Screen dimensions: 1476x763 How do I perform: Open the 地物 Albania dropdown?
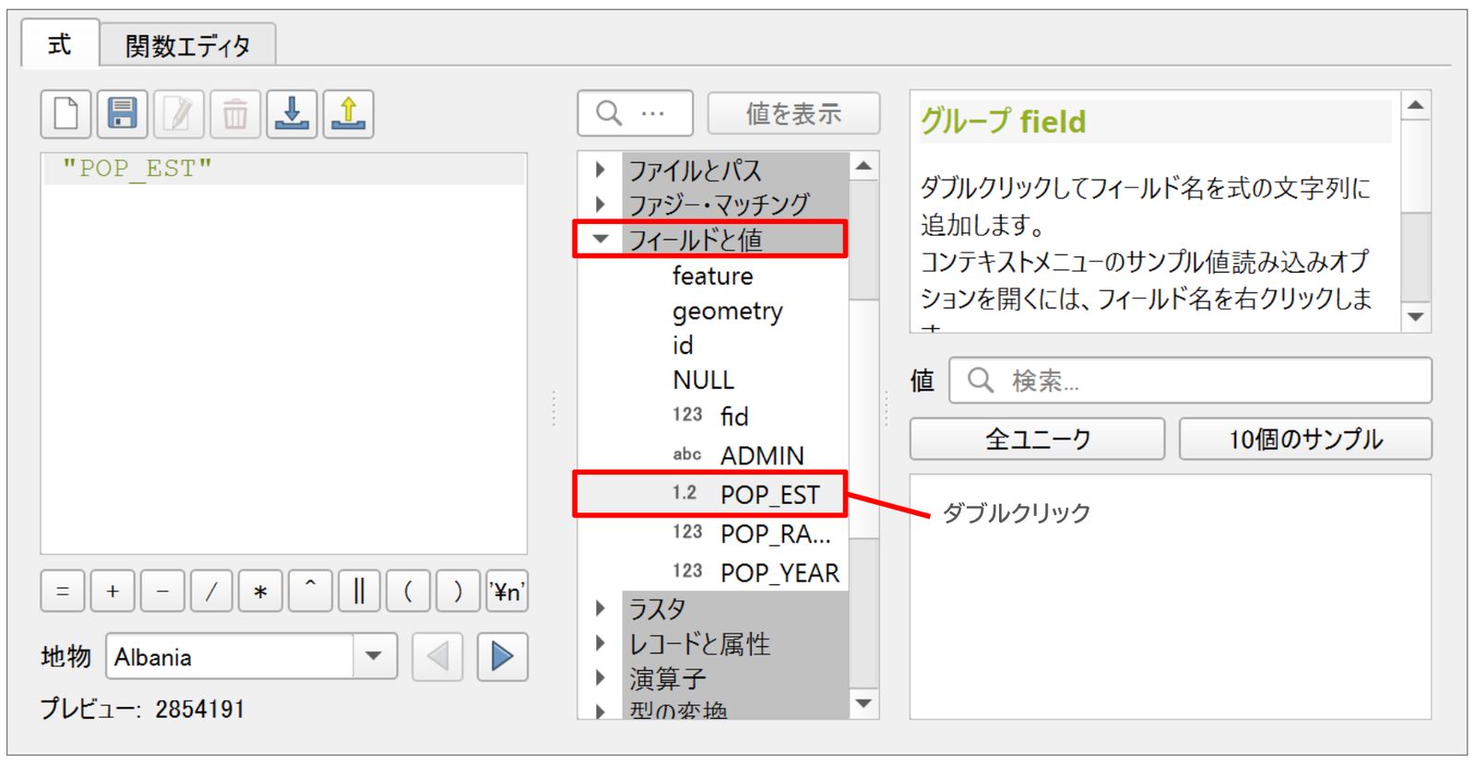click(374, 656)
